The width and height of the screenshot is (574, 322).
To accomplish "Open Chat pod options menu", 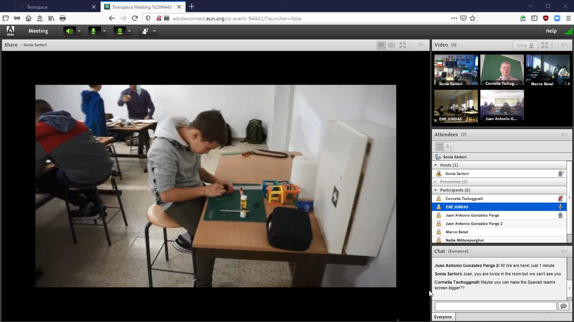I will click(x=564, y=251).
